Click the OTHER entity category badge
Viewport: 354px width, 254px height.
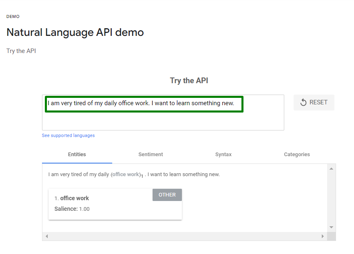point(167,195)
